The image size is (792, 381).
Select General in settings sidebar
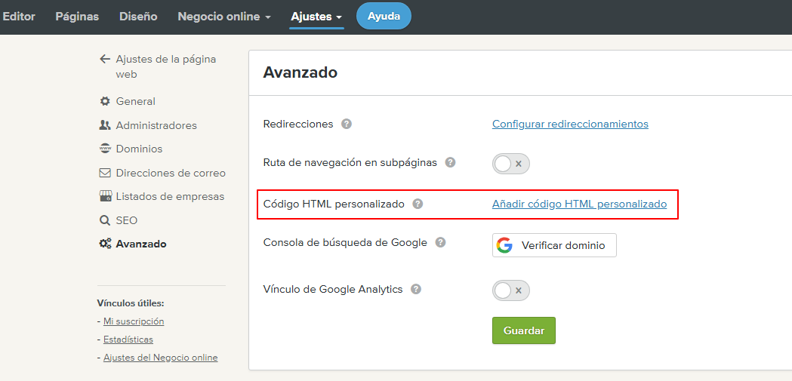pyautogui.click(x=136, y=101)
